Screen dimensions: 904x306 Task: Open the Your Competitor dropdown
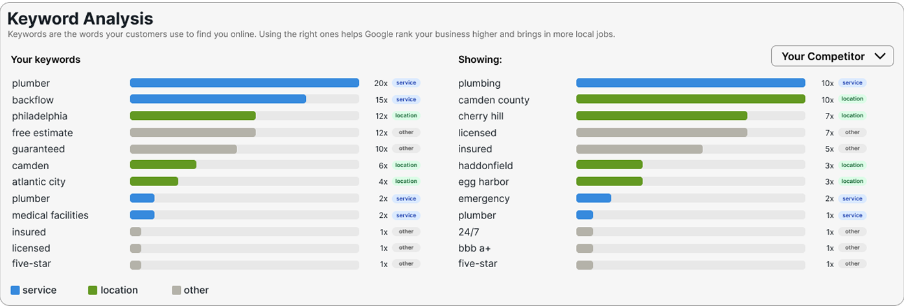(833, 56)
